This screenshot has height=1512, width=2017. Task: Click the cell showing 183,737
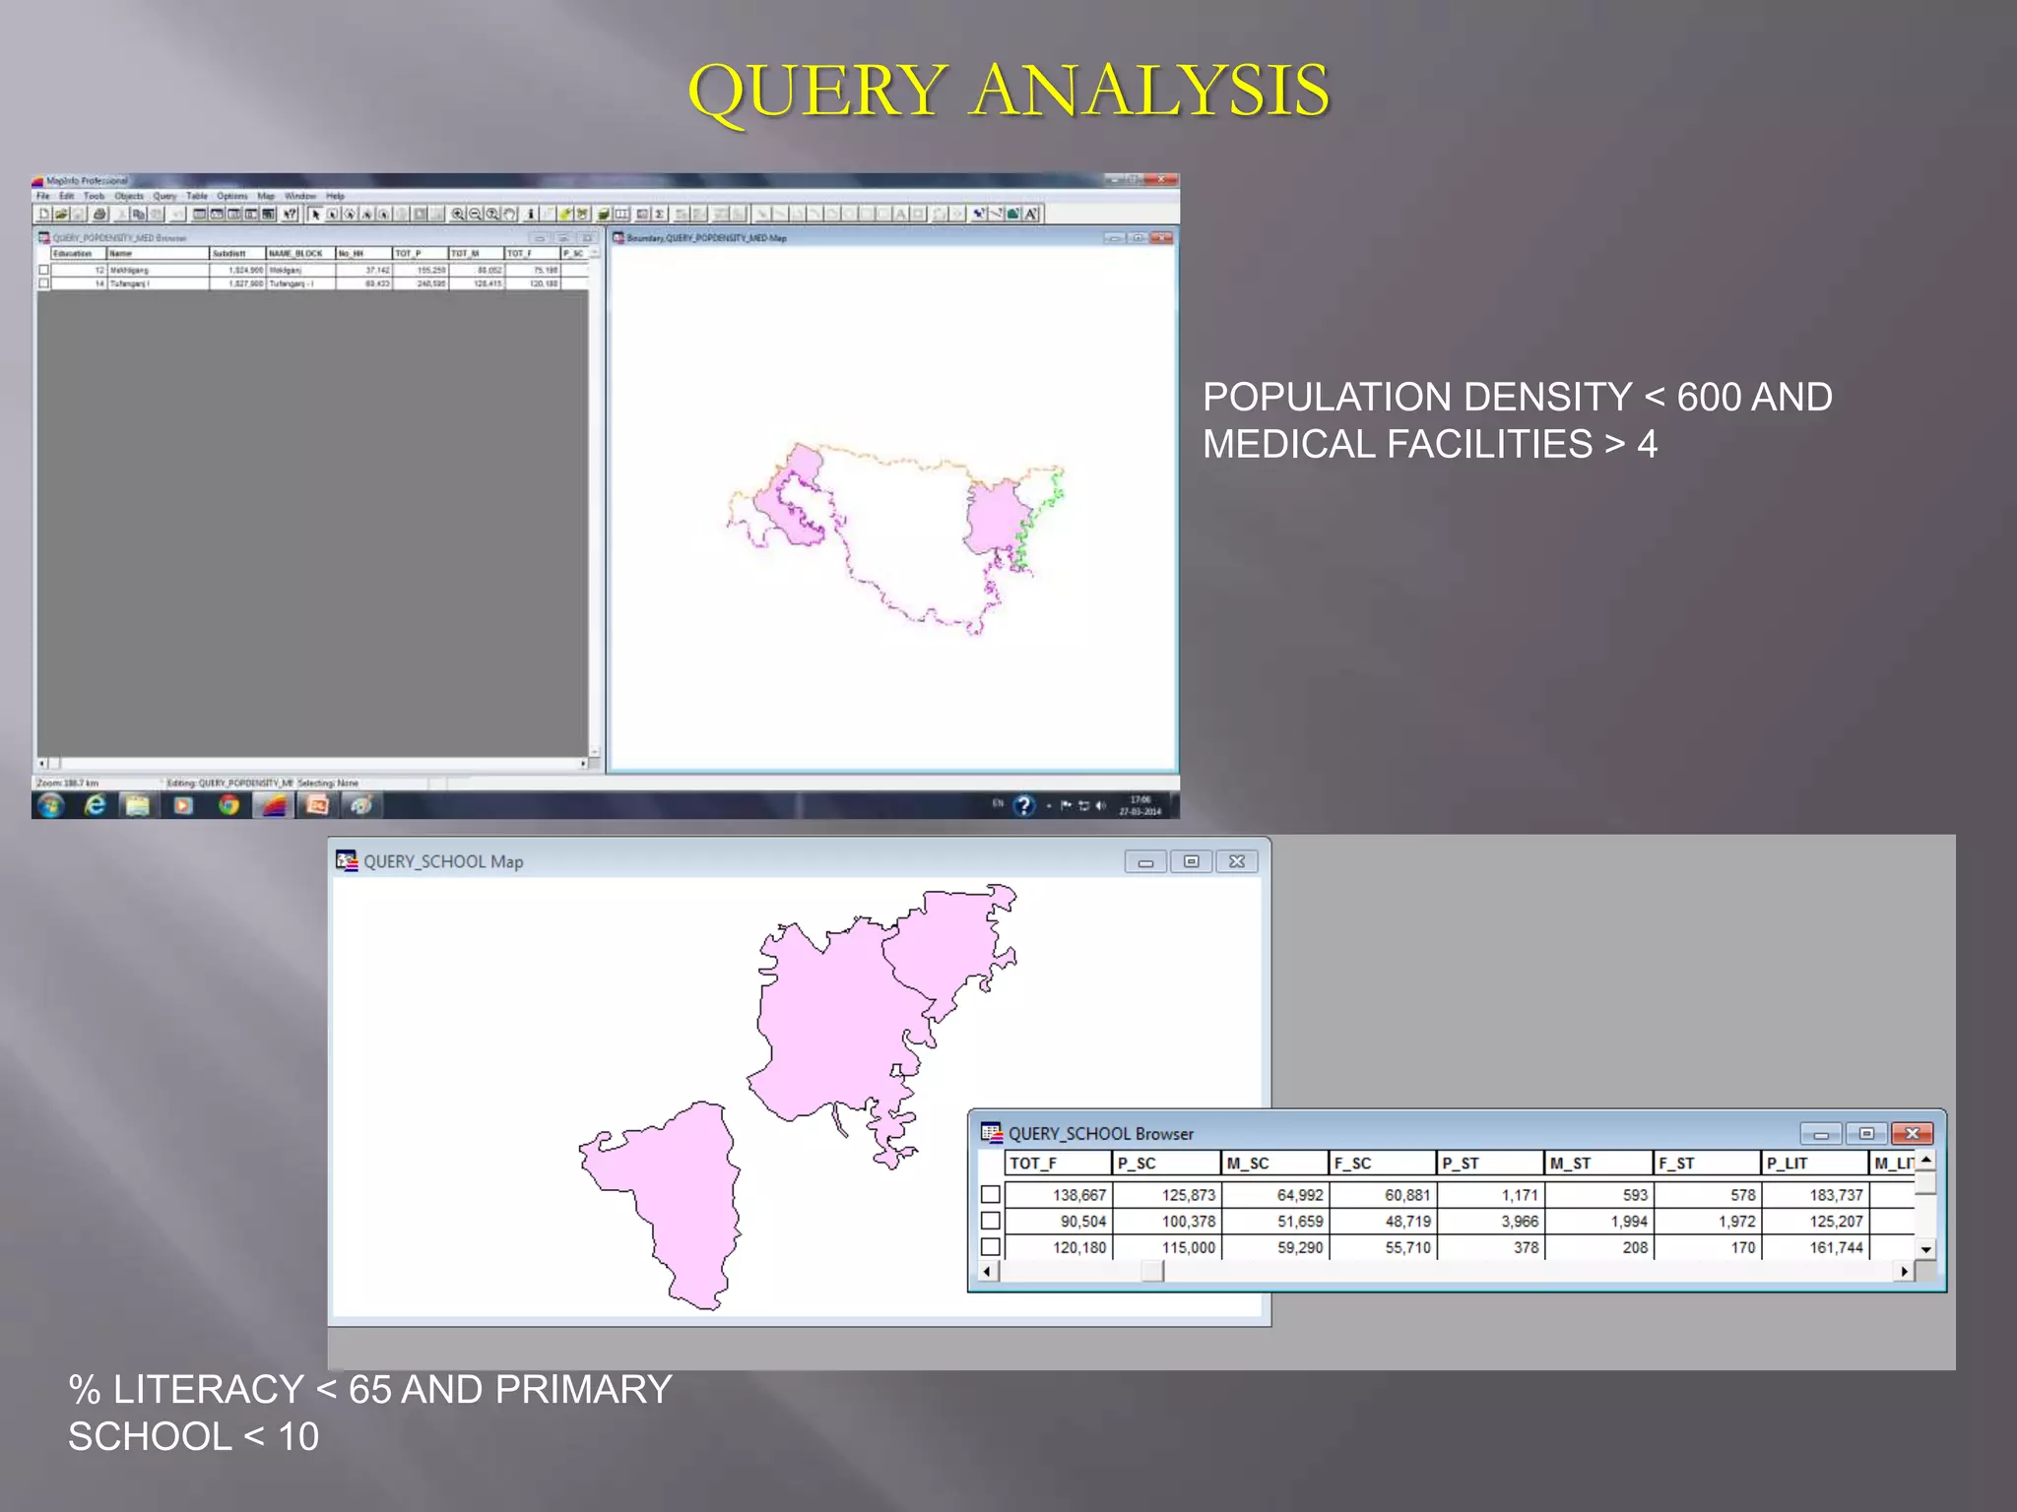tap(1814, 1194)
